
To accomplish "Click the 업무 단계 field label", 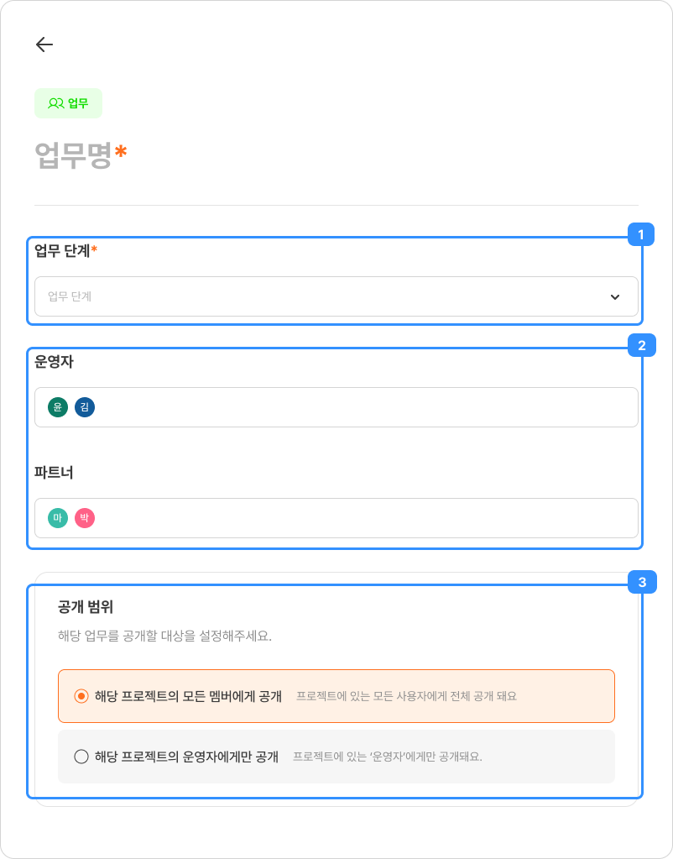I will [x=63, y=250].
